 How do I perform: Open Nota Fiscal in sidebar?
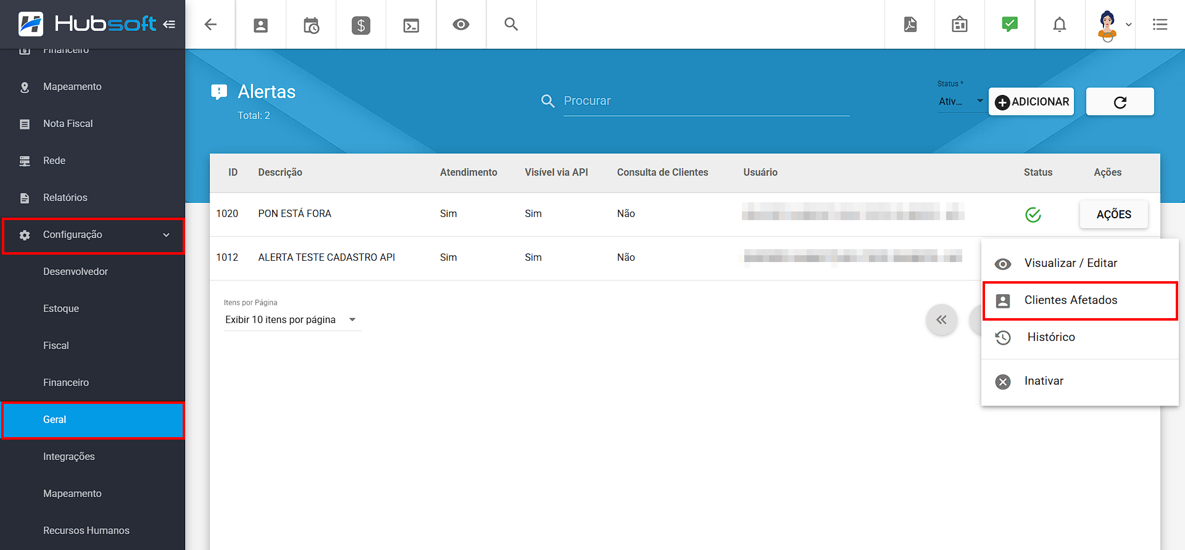point(93,123)
